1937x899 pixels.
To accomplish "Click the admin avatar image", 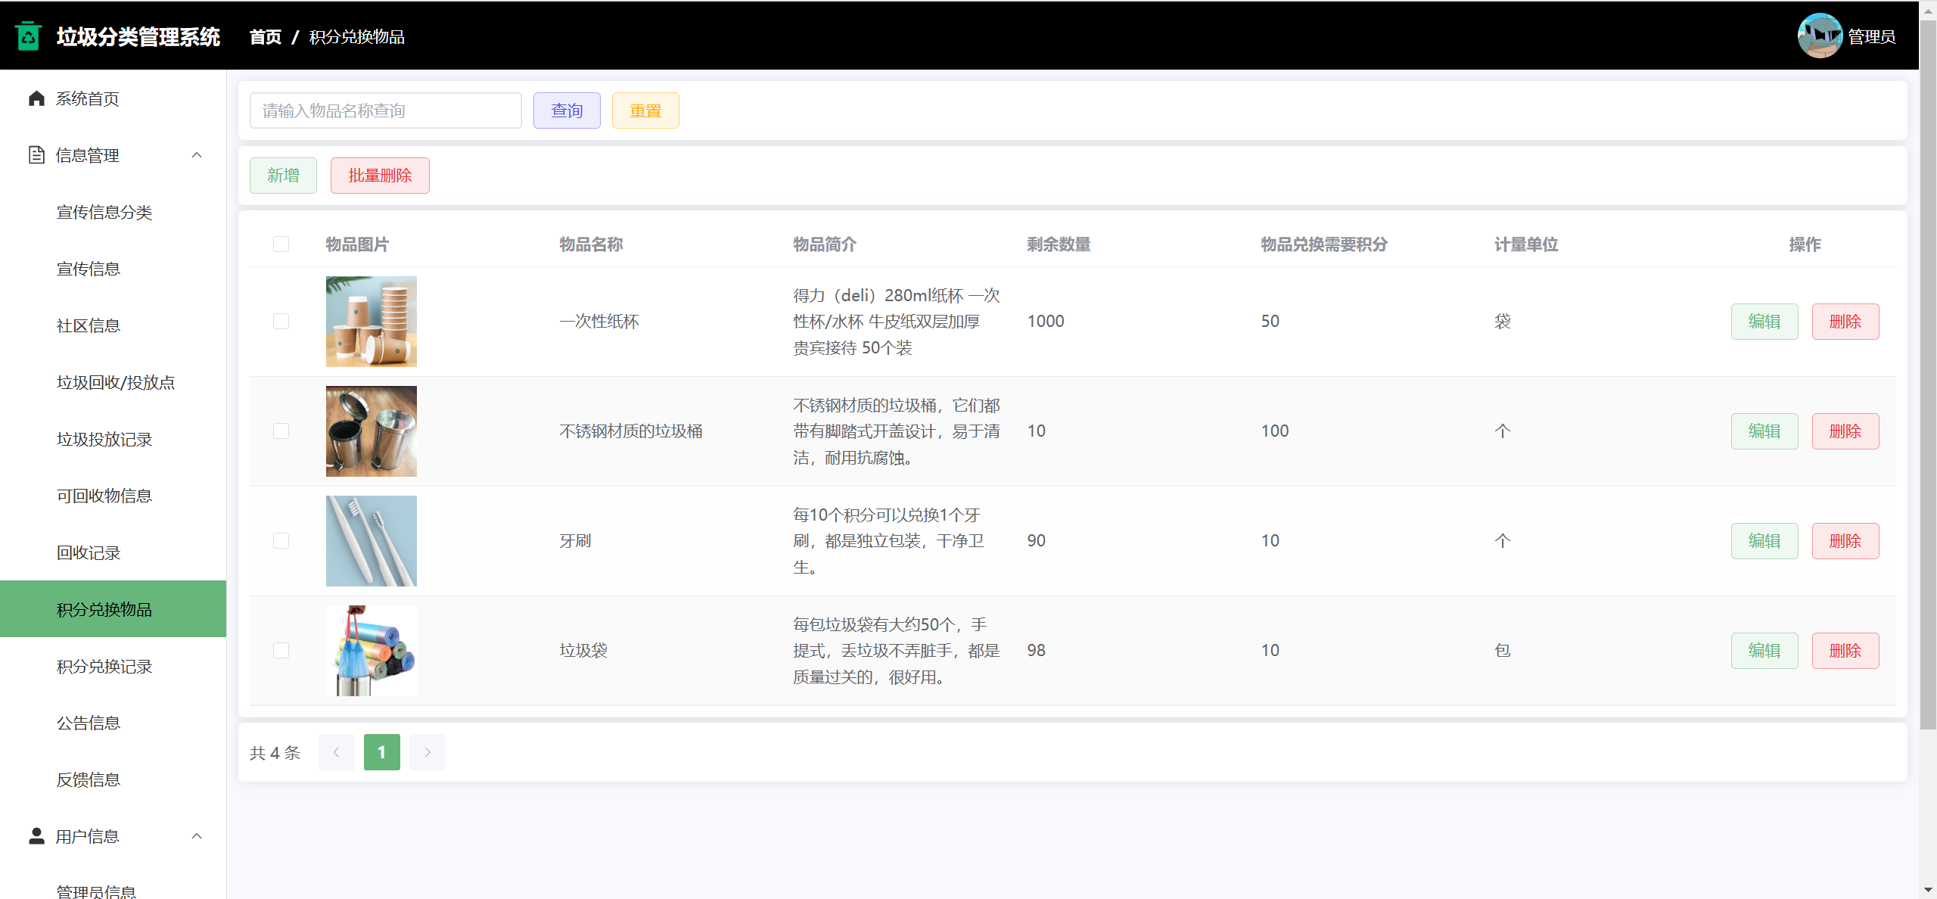I will pyautogui.click(x=1819, y=36).
